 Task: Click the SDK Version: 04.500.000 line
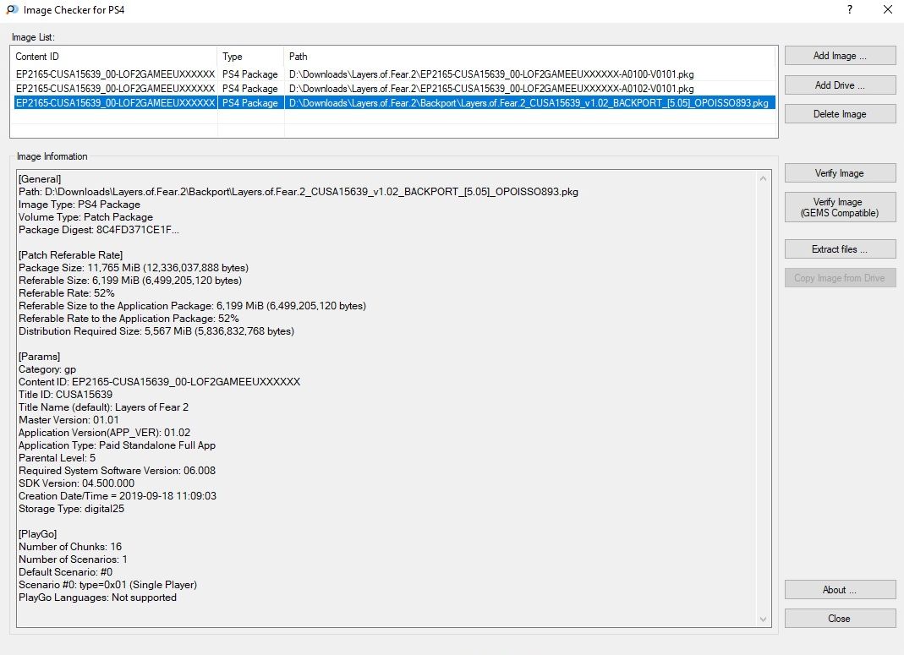point(77,483)
